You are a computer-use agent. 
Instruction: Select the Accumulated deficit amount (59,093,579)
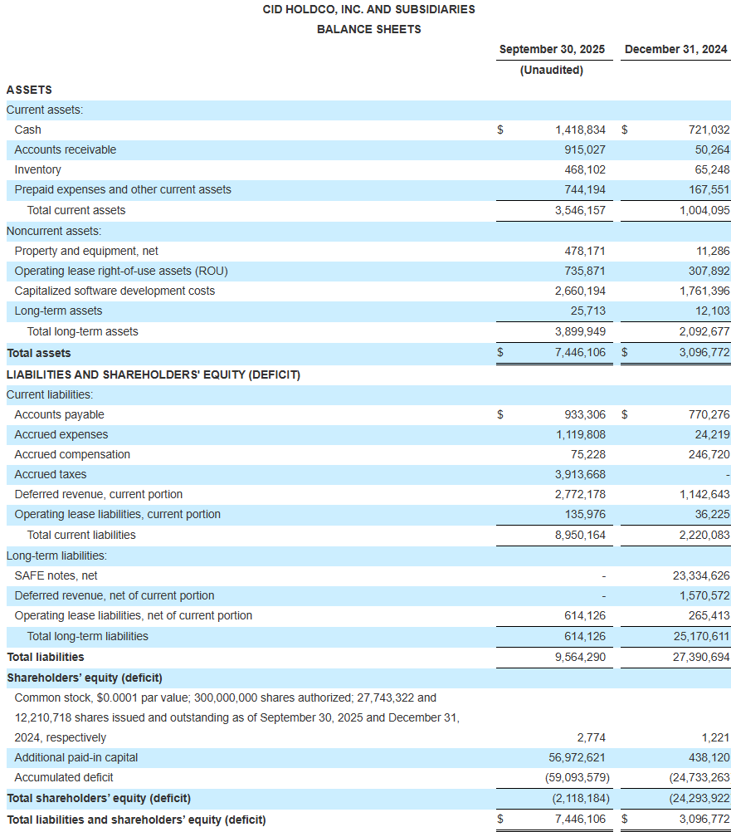pyautogui.click(x=577, y=777)
